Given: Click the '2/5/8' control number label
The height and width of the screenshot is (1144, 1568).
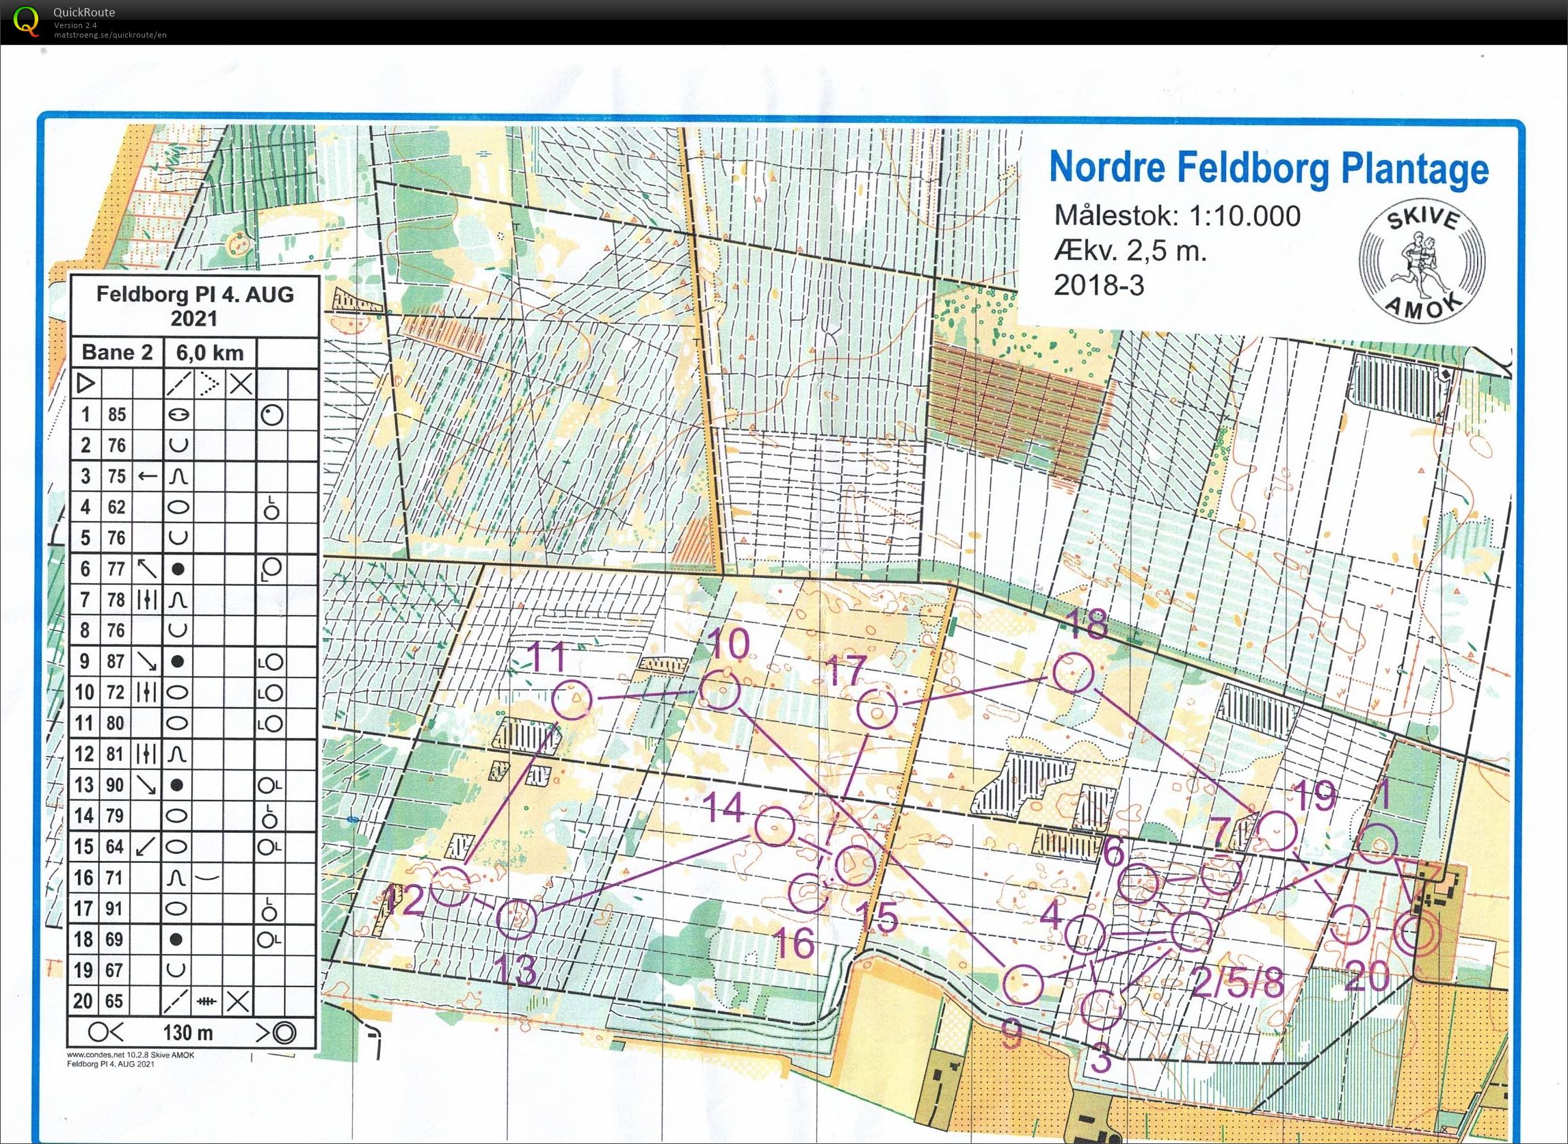Looking at the screenshot, I should [1238, 983].
